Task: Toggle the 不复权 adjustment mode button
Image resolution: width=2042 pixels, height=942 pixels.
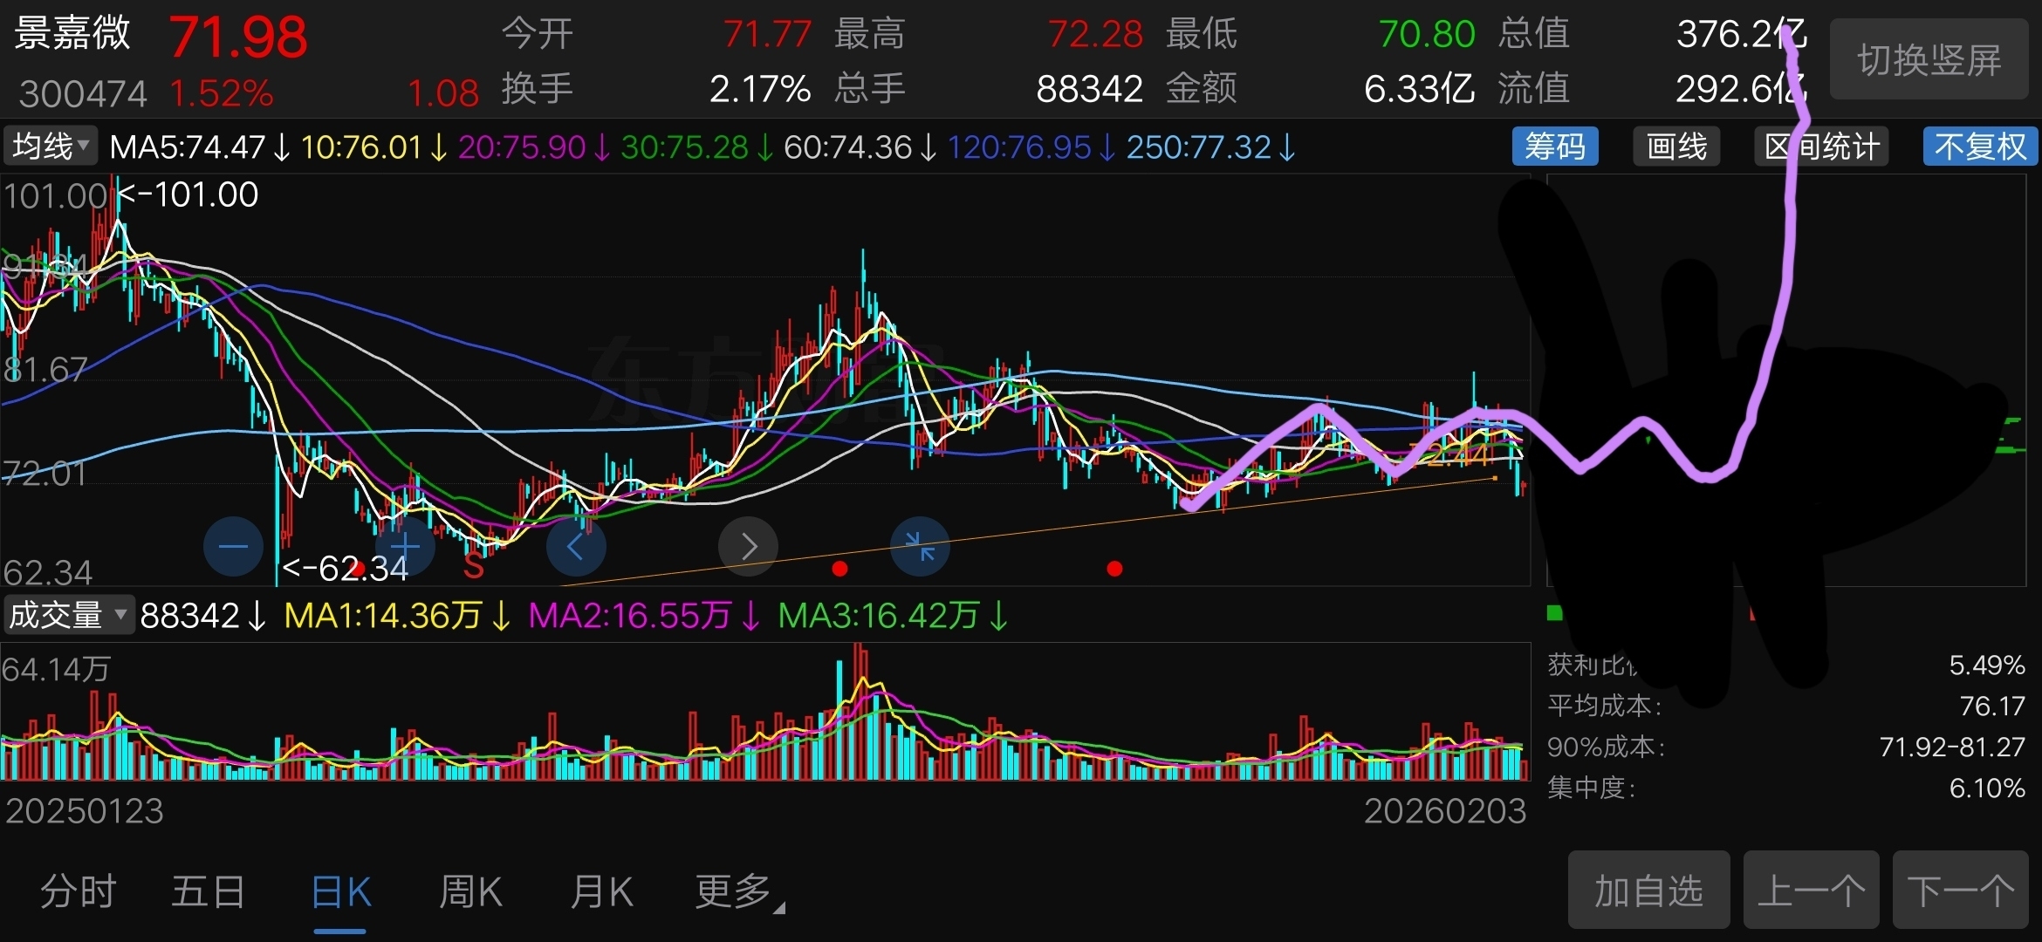Action: click(x=1979, y=147)
